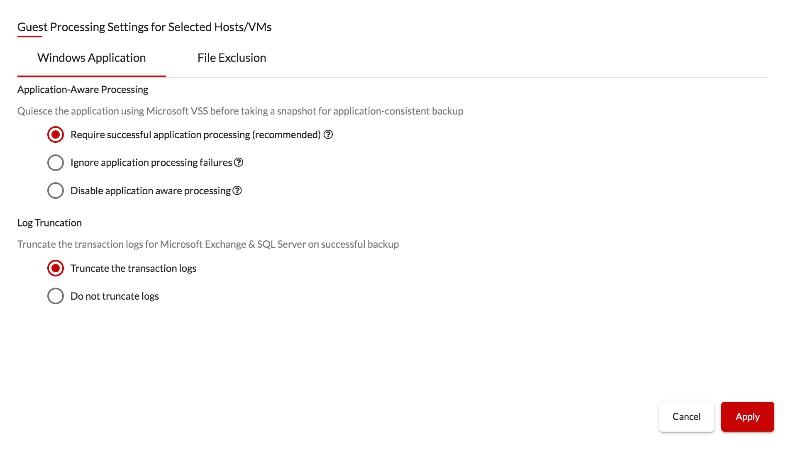Click the 'Do not truncate logs' label text

click(x=115, y=296)
